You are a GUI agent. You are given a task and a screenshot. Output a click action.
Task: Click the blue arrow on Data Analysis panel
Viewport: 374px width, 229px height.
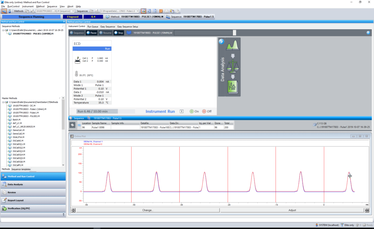pyautogui.click(x=221, y=42)
